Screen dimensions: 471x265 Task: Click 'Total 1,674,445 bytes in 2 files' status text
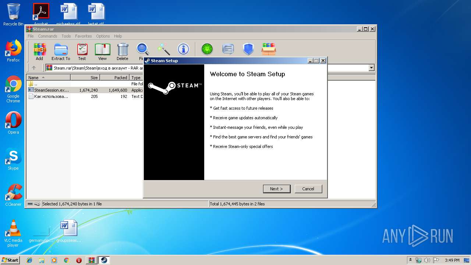click(237, 204)
